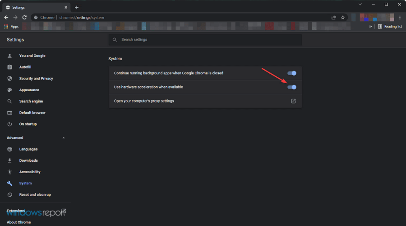Show hidden bookmarks with double chevron
Viewport: 406px width, 226px height.
tap(370, 27)
